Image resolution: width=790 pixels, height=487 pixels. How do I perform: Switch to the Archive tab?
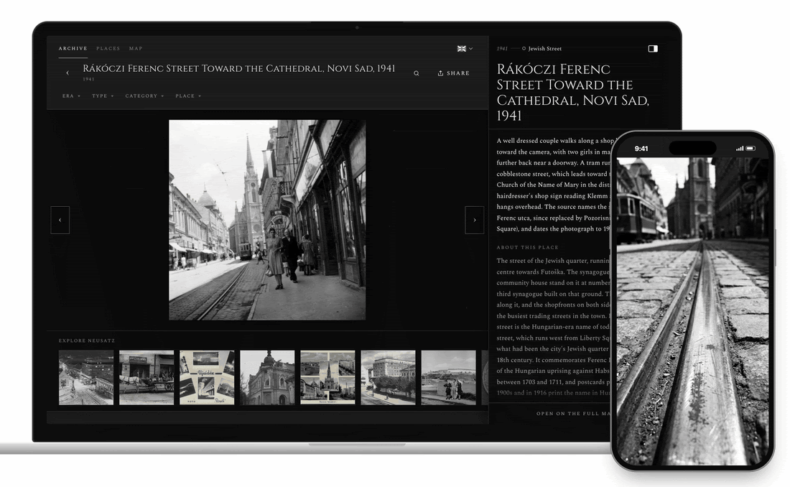pyautogui.click(x=73, y=48)
